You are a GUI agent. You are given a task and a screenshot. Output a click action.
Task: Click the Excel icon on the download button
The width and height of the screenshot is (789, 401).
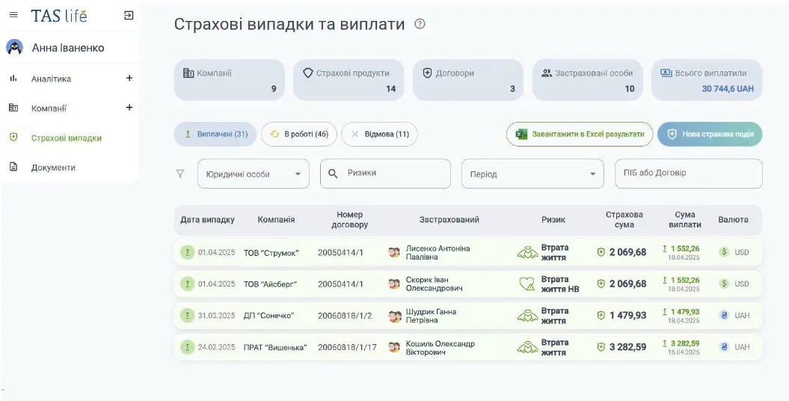pos(522,135)
